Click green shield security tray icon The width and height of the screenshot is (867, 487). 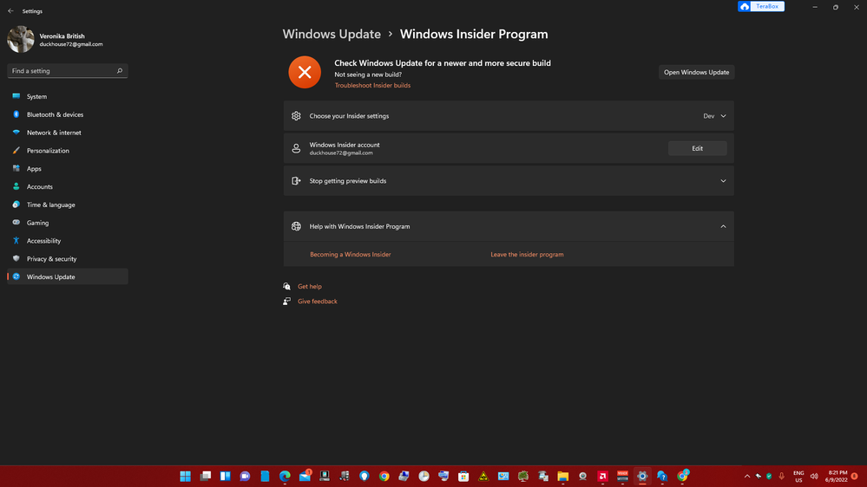point(769,476)
